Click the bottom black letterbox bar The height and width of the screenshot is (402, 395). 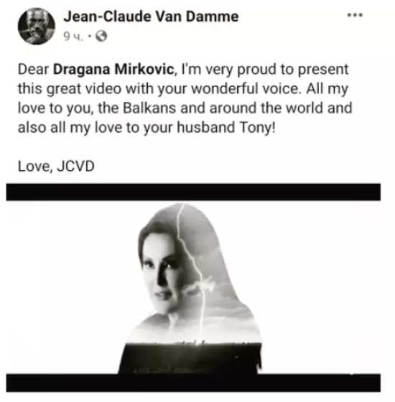193,383
